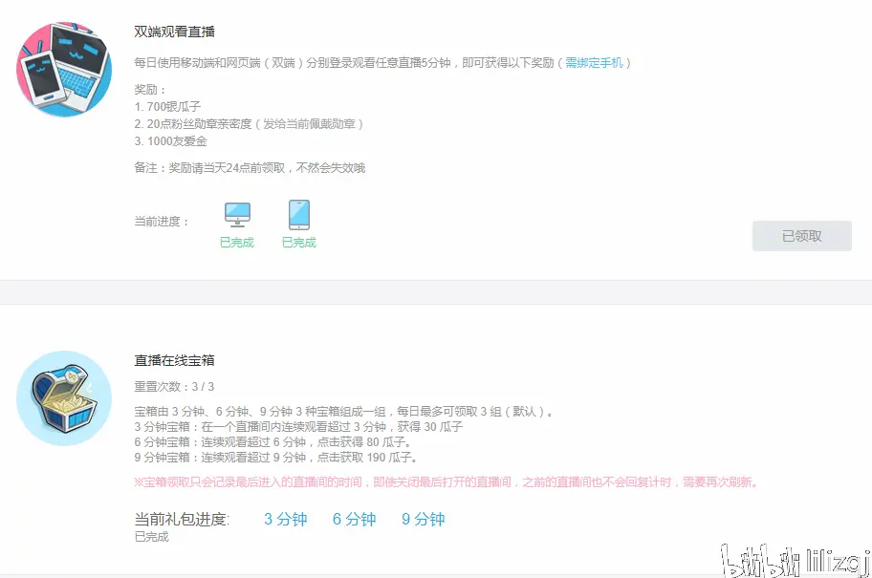This screenshot has width=872, height=578.
Task: Click 已完成 under the monitor icon
Action: 237,243
